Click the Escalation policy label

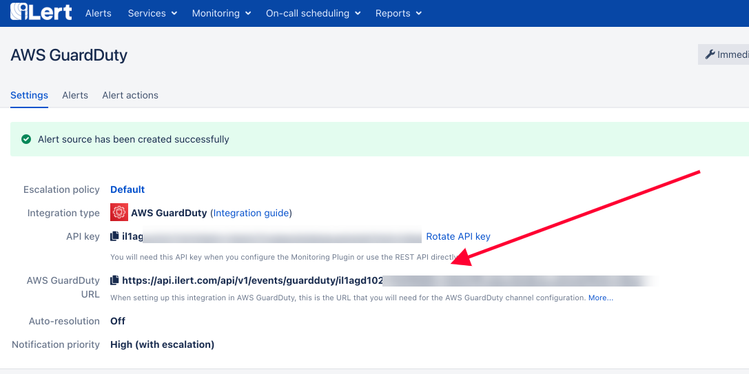tap(61, 189)
